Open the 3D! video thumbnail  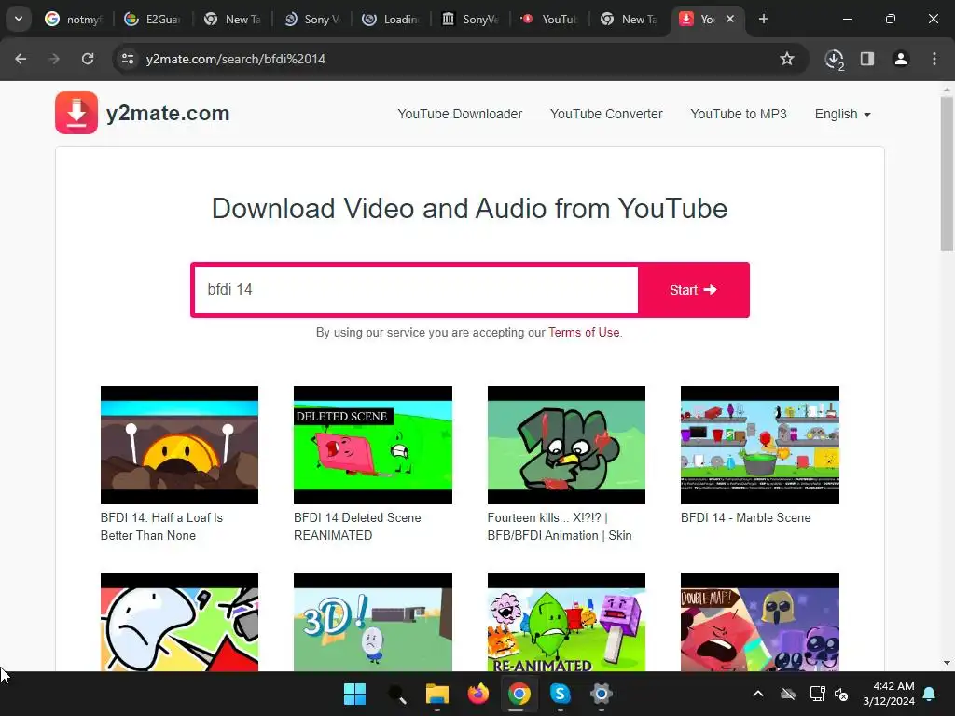pyautogui.click(x=373, y=622)
